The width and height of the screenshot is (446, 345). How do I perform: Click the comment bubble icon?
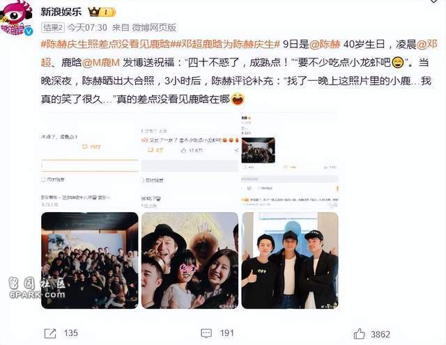[206, 333]
